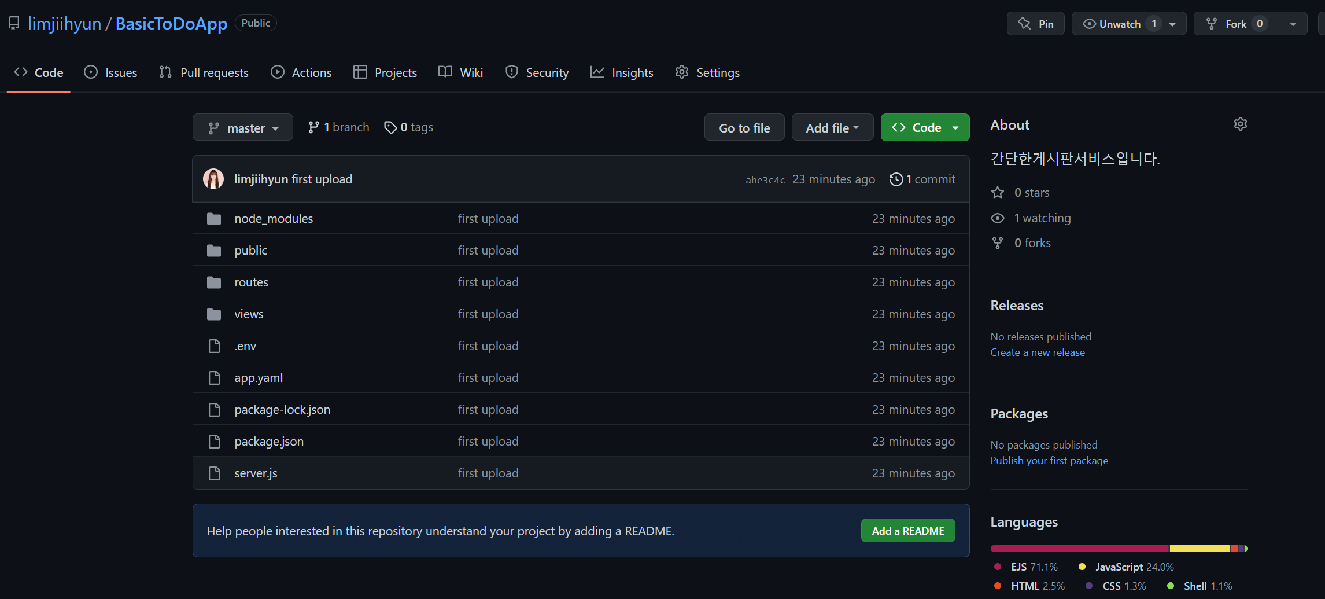The height and width of the screenshot is (599, 1325).
Task: Open the Pull requests tab
Action: pos(204,72)
